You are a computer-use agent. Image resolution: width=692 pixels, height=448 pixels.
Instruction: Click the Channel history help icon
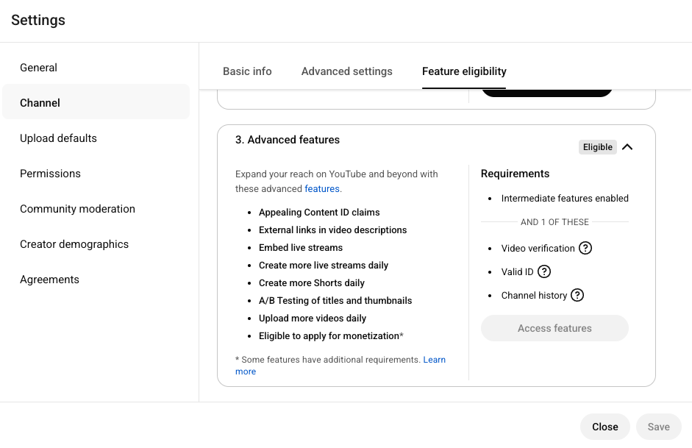[577, 295]
